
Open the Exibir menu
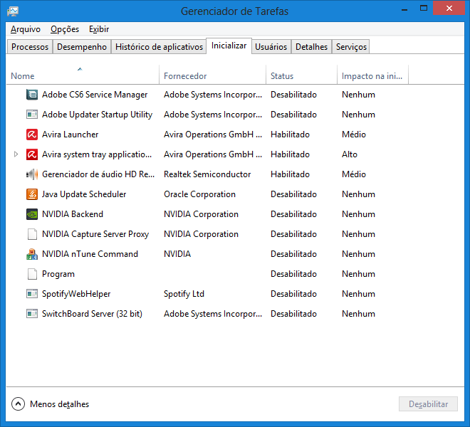[x=99, y=29]
